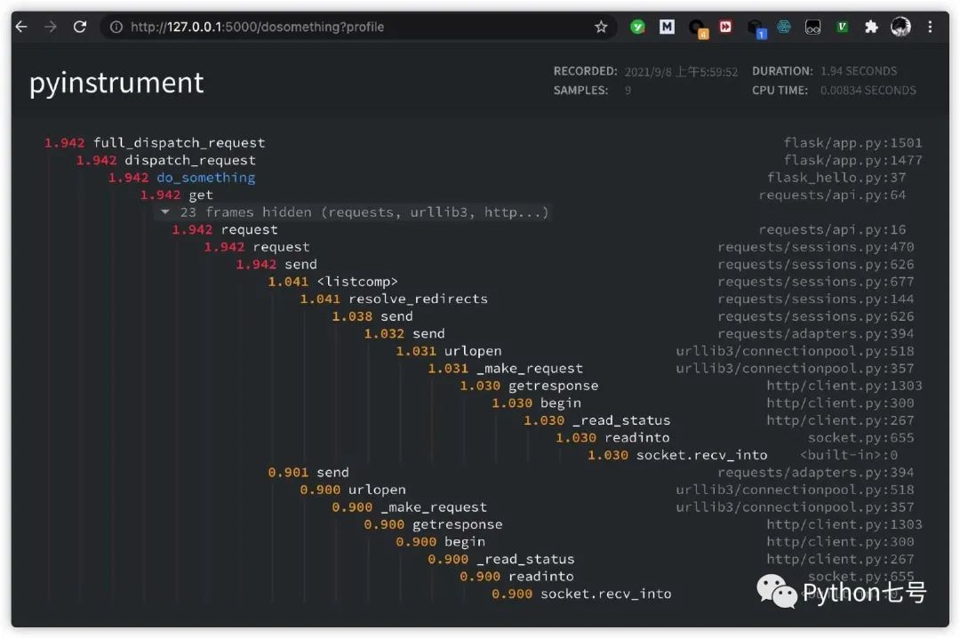Select the highlighted do_something function link

click(205, 177)
